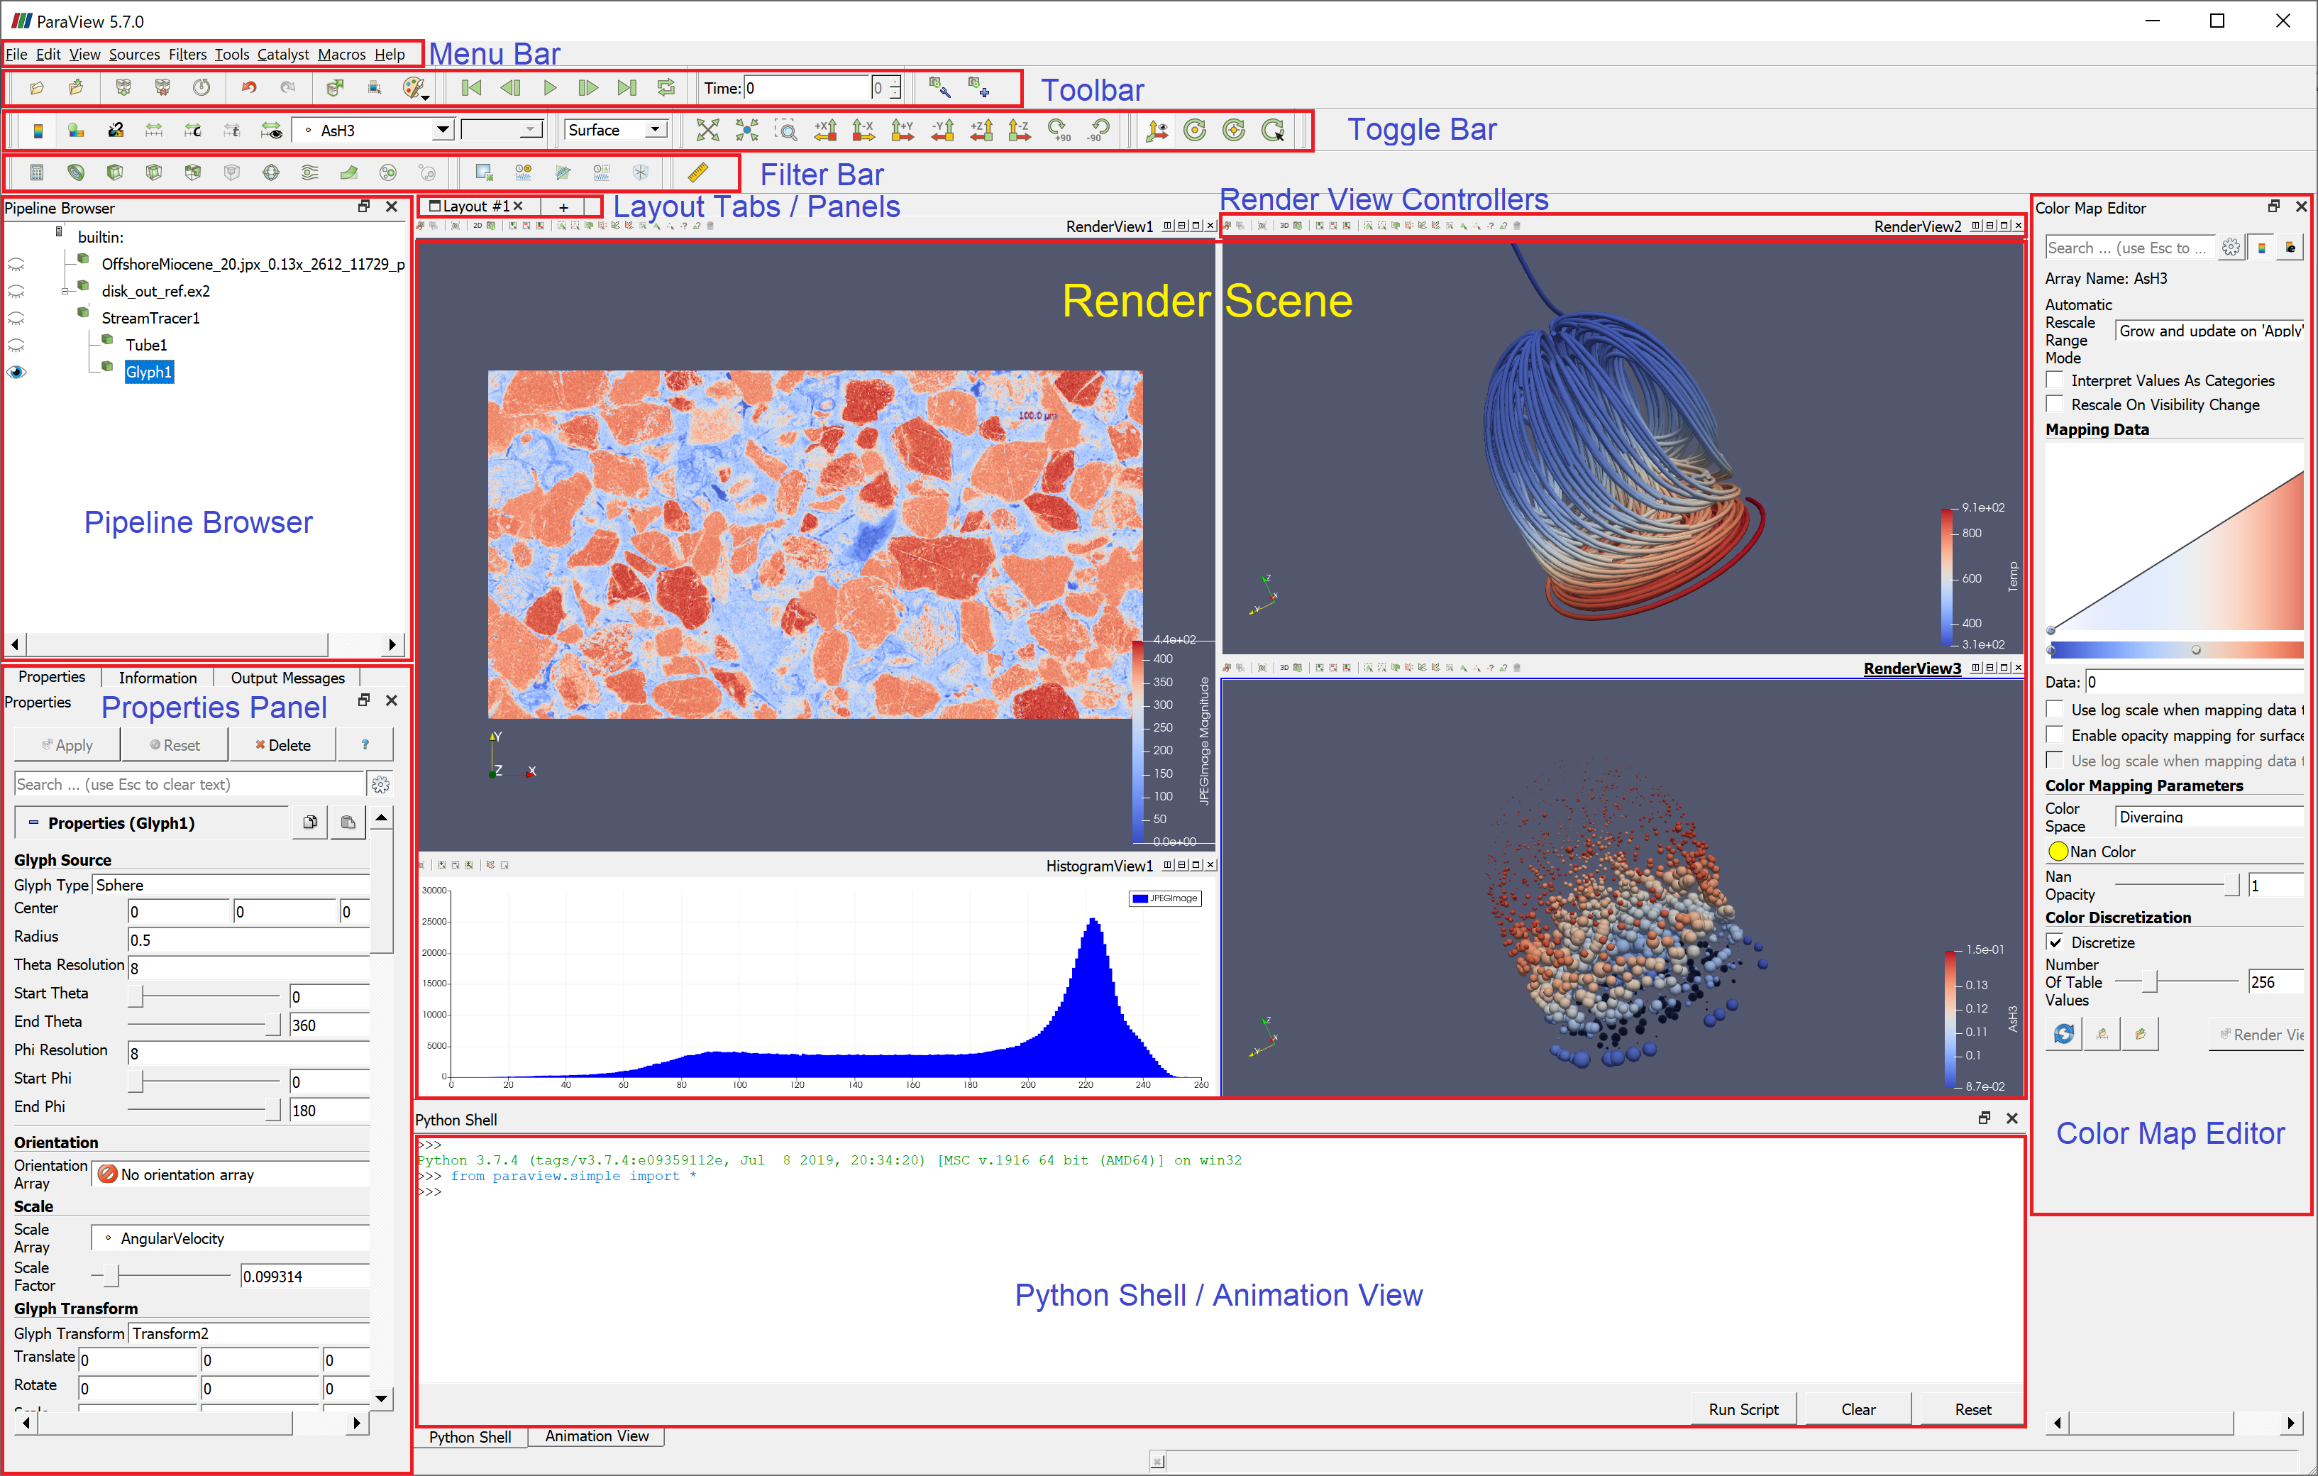Screen dimensions: 2318x1476
Task: Click the Run Script button
Action: (1743, 1409)
